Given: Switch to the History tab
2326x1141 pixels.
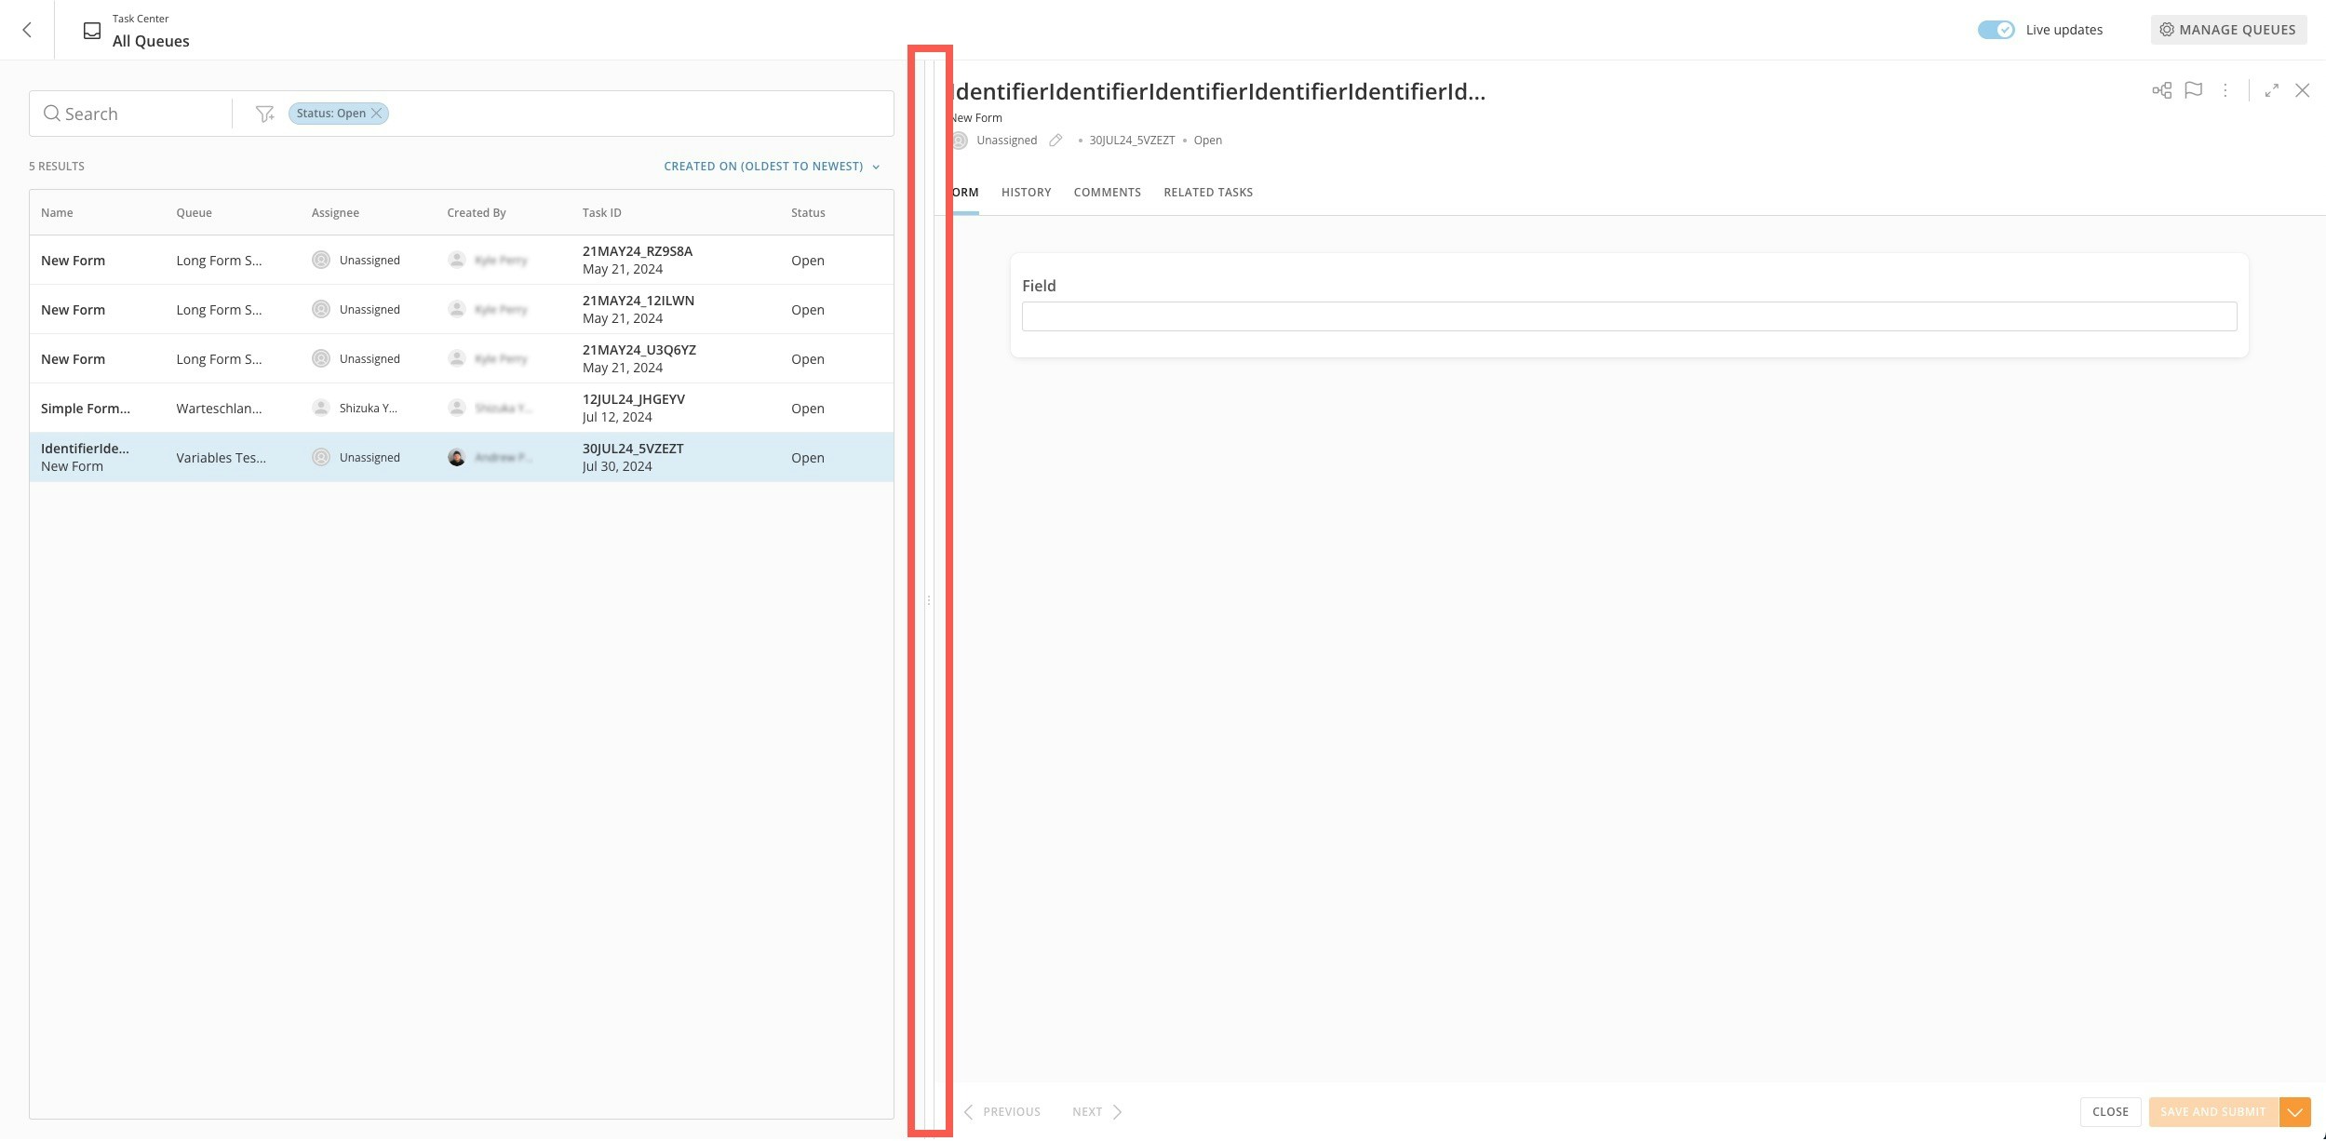Looking at the screenshot, I should point(1026,193).
